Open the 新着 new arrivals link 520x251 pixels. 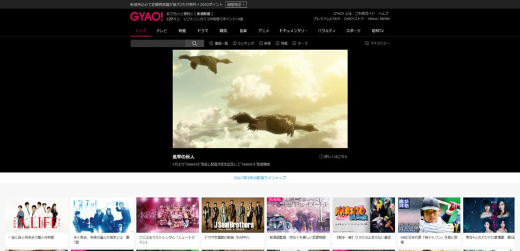point(267,44)
